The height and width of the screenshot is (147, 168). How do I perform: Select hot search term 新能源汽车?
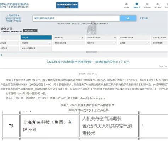pos(104,24)
